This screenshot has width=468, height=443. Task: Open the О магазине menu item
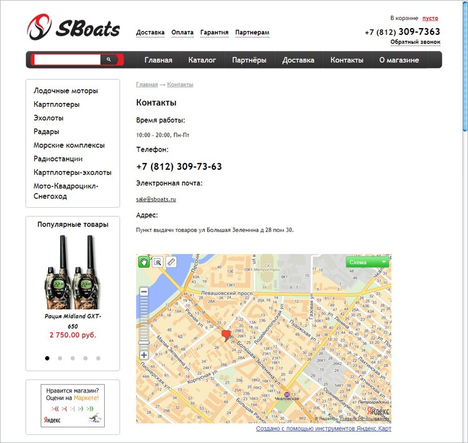[x=399, y=60]
